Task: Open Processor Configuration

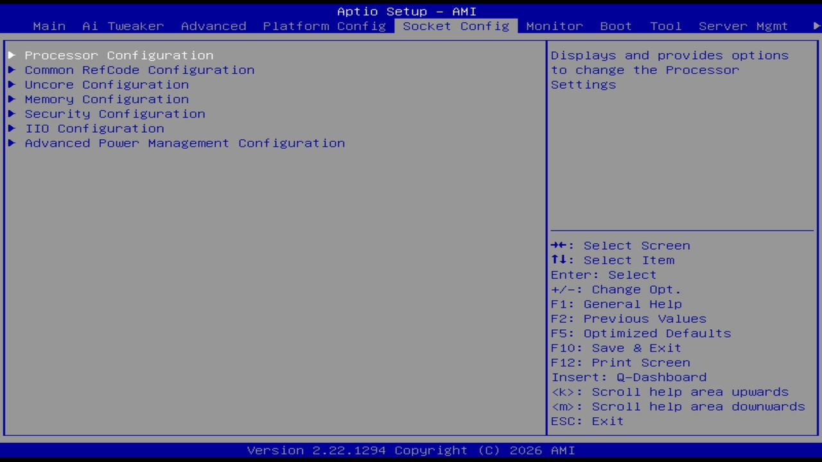Action: point(119,55)
